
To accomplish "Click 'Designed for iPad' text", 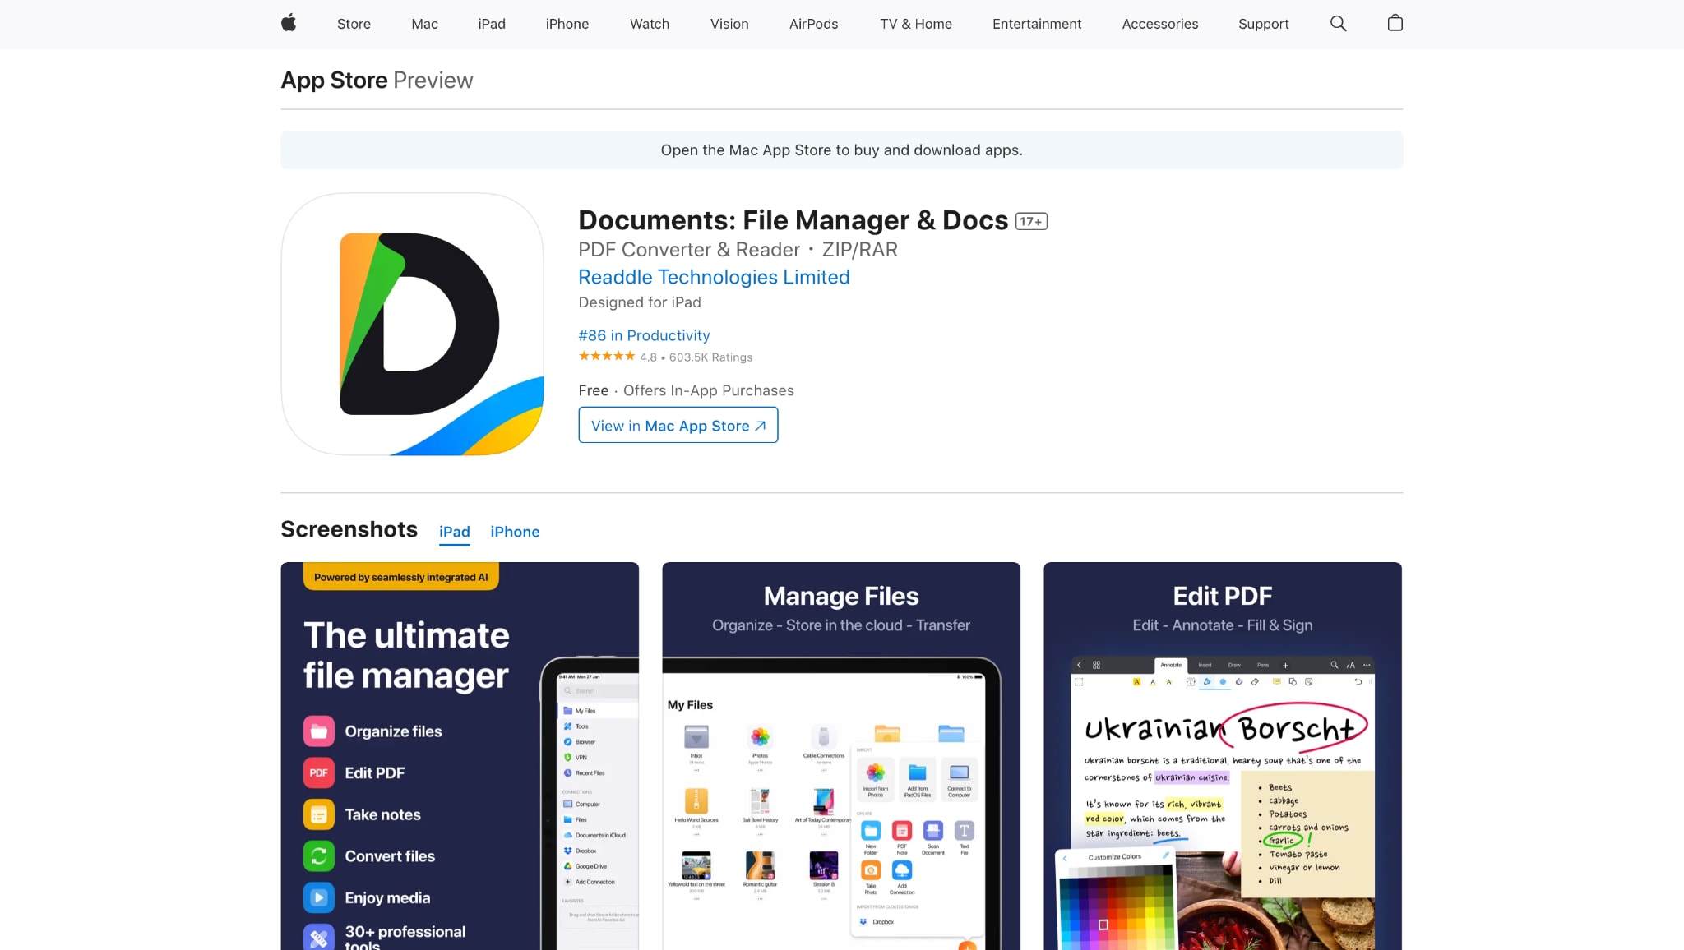I will (x=640, y=302).
